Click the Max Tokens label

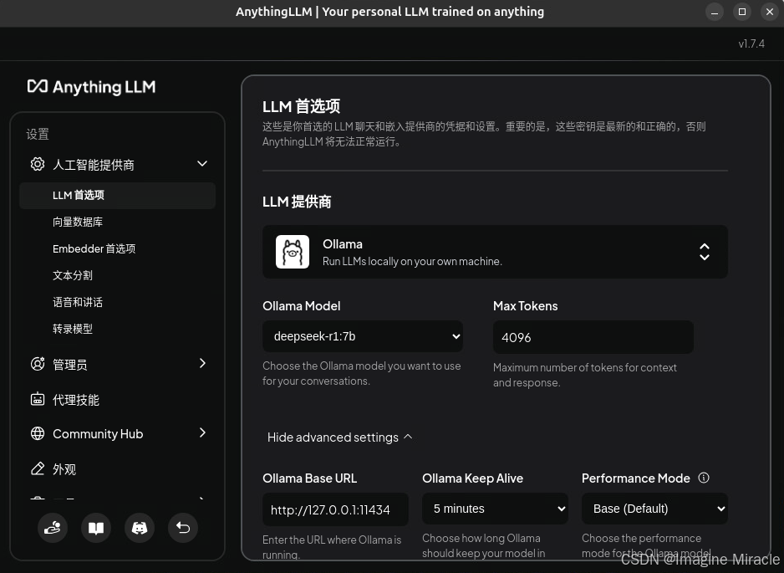tap(526, 306)
